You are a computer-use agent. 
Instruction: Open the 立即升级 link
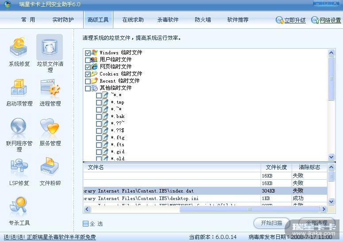point(295,20)
